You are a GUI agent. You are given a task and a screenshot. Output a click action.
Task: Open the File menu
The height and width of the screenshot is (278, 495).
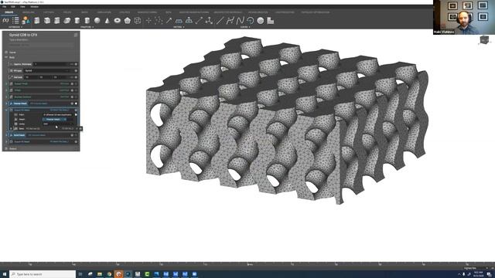click(x=4, y=7)
